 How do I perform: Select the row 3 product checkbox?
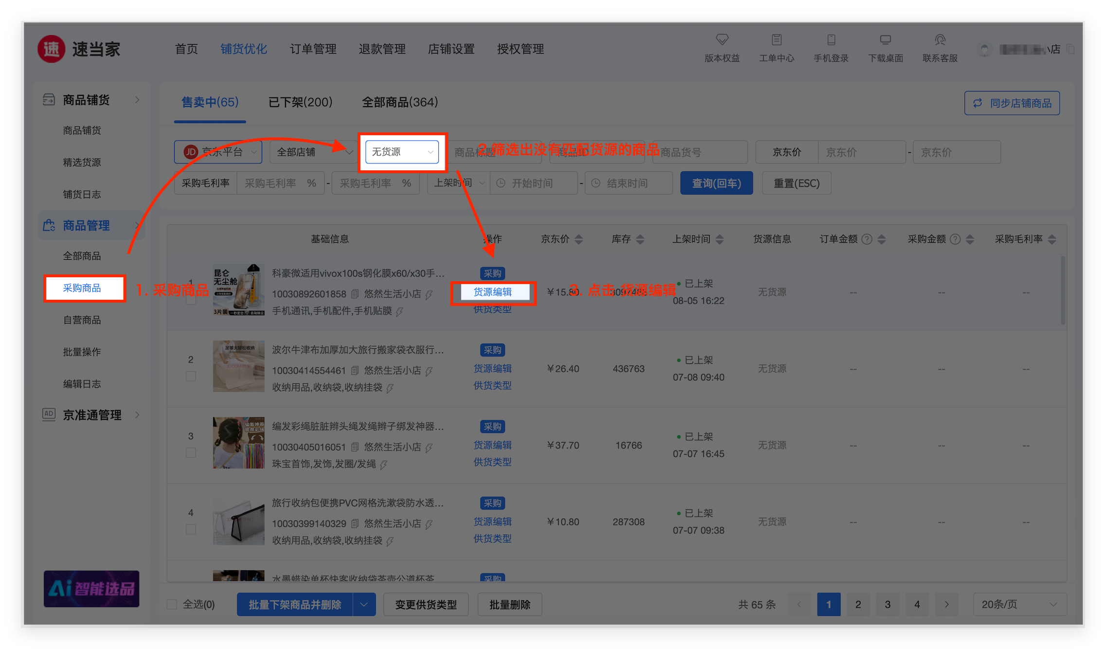click(x=191, y=452)
